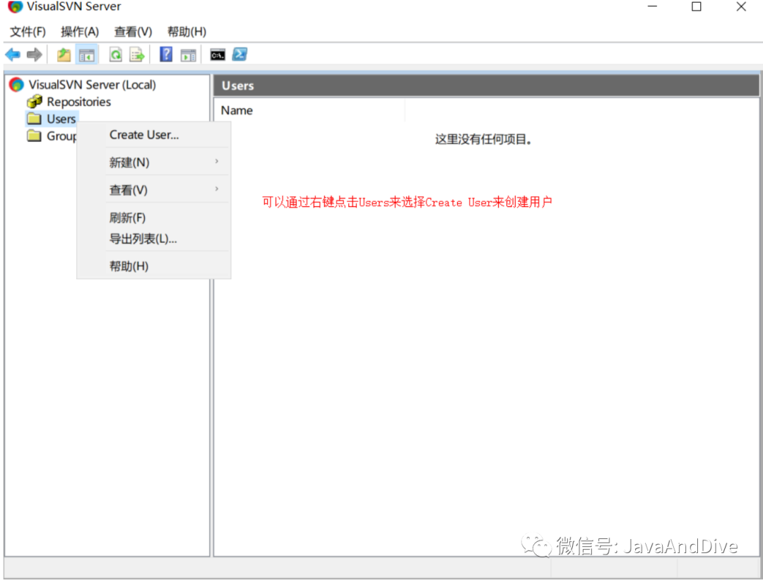Image resolution: width=763 pixels, height=580 pixels.
Task: Open the 文件(F) menu
Action: [x=28, y=32]
